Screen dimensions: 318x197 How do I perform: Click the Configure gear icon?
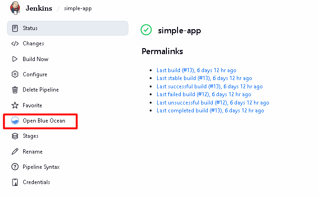[x=15, y=74]
